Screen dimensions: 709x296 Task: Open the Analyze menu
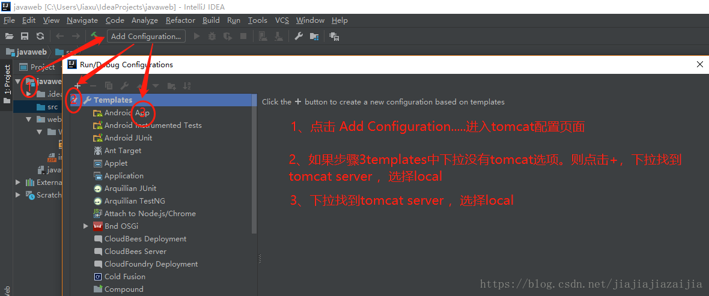pos(145,20)
